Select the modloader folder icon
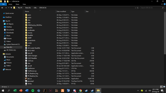This screenshot has width=166, height=93. (x=26, y=30)
